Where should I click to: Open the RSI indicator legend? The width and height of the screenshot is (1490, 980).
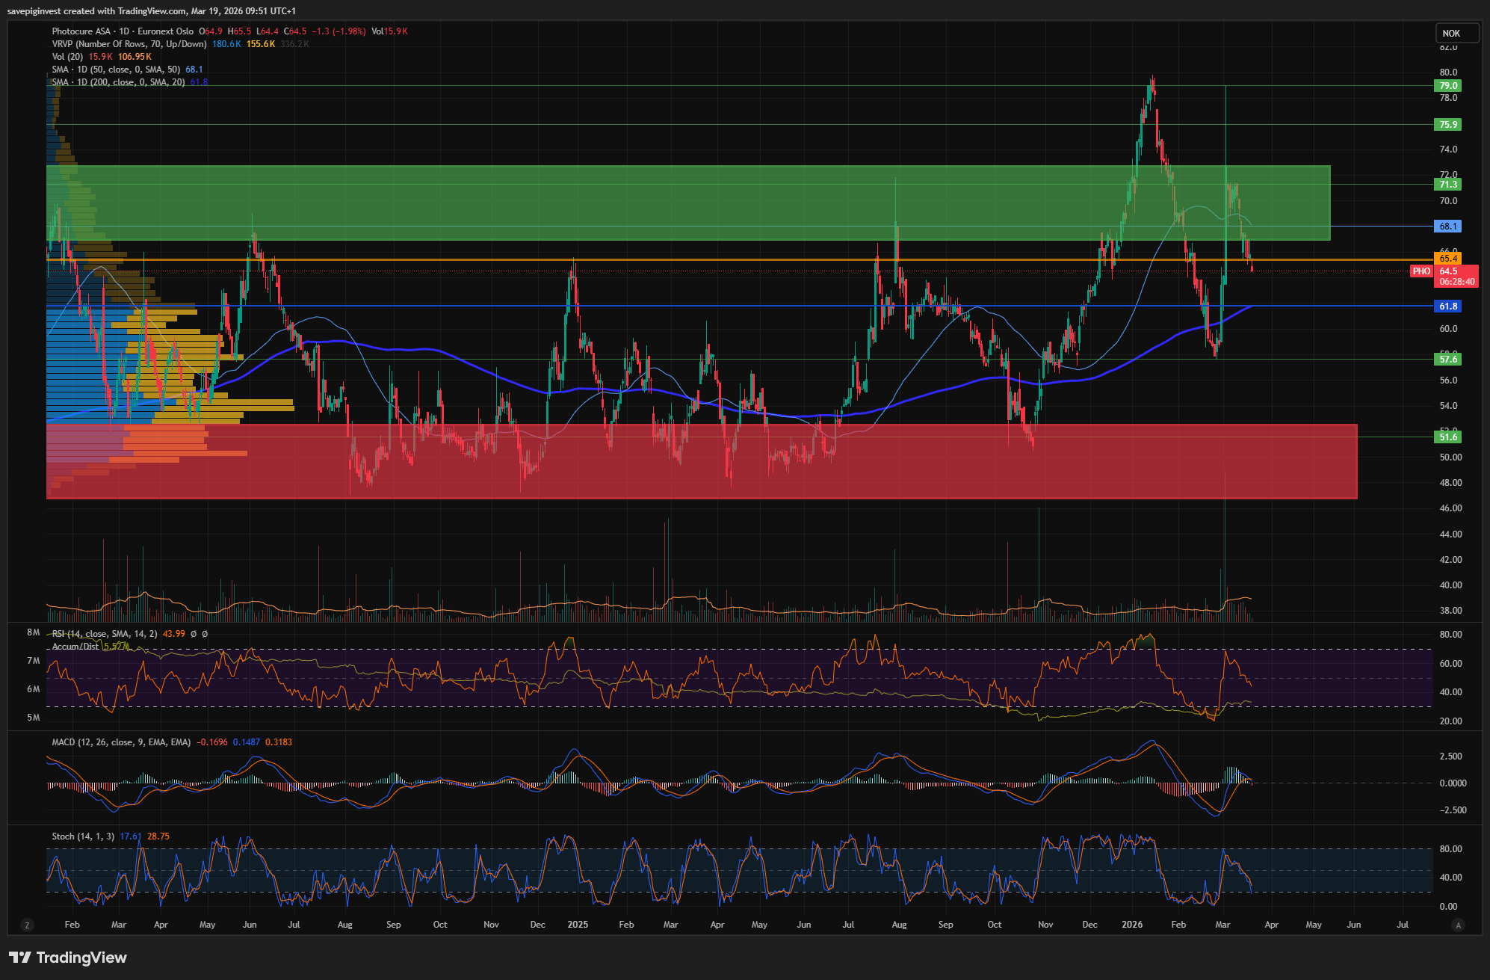[x=104, y=634]
